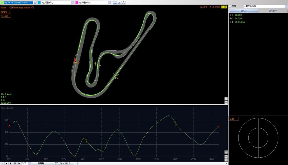The image size is (288, 165).
Task: Select the smallest font size icon
Action: 115,3
